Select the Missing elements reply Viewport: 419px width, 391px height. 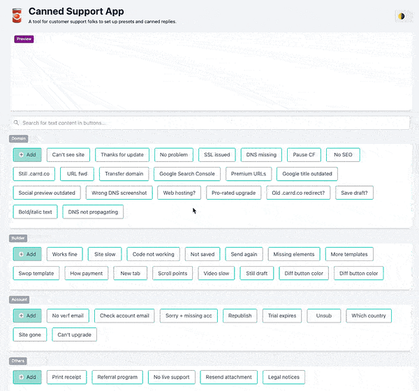pyautogui.click(x=294, y=254)
